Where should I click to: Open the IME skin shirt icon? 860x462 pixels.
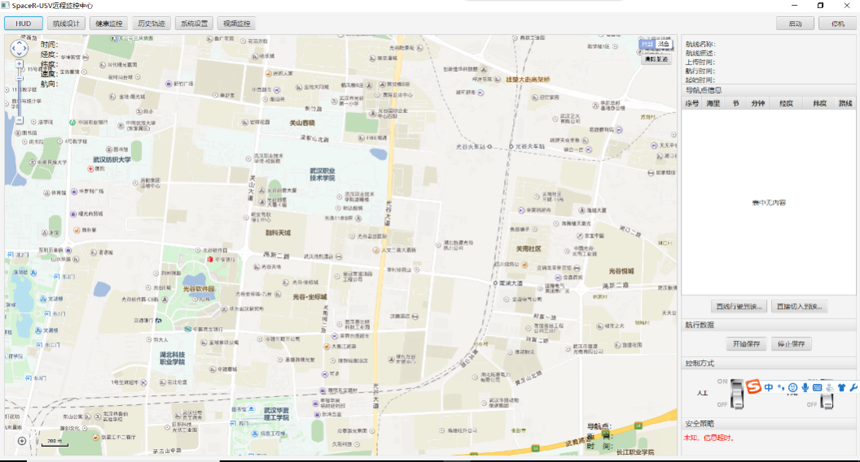(841, 387)
